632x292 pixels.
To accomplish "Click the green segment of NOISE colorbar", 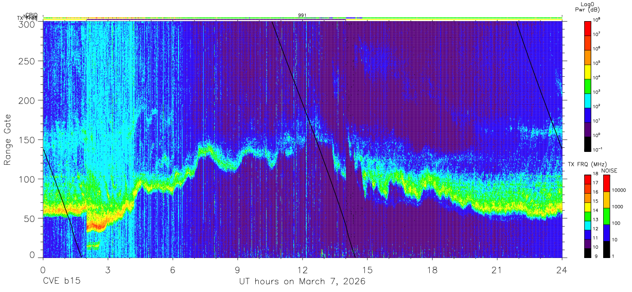I will (x=606, y=216).
